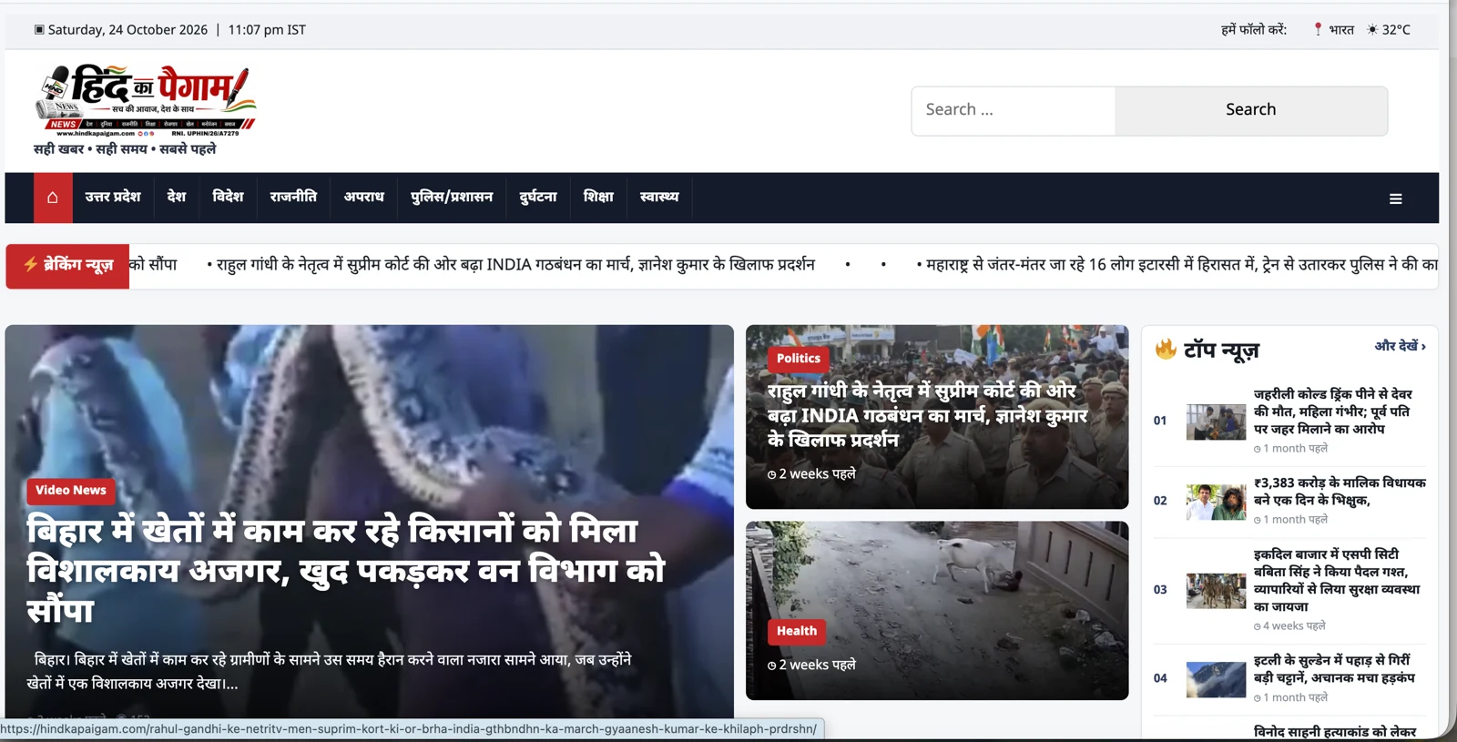
Task: Click the Health category tag
Action: (797, 631)
